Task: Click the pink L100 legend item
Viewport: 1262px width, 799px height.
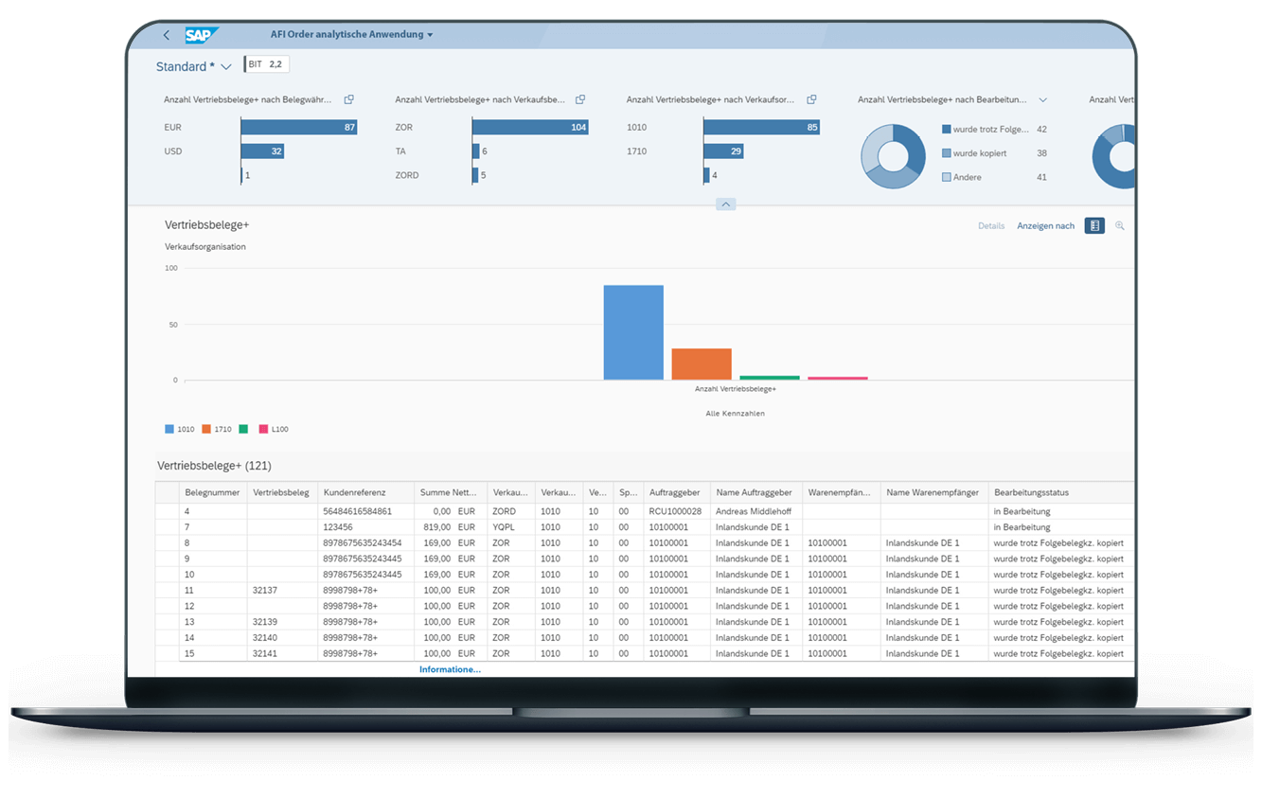Action: tap(273, 429)
